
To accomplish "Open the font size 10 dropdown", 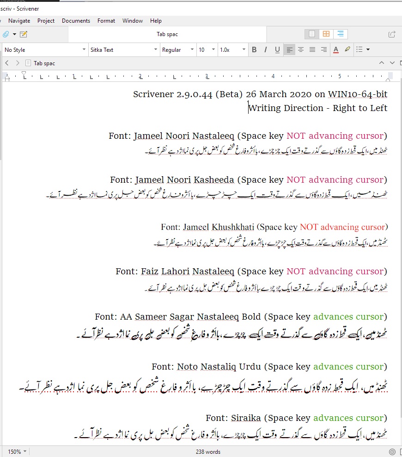I will [x=207, y=50].
